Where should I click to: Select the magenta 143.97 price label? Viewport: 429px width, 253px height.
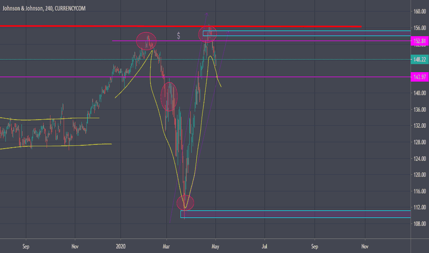tap(420, 77)
